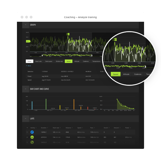Screen dimensions: 161x161
Task: Sort laps by Distance column
Action: [x=69, y=128]
